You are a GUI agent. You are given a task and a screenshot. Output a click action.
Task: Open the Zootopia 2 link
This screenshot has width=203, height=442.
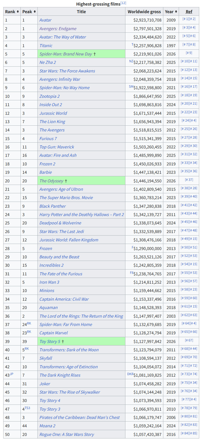click(x=50, y=96)
